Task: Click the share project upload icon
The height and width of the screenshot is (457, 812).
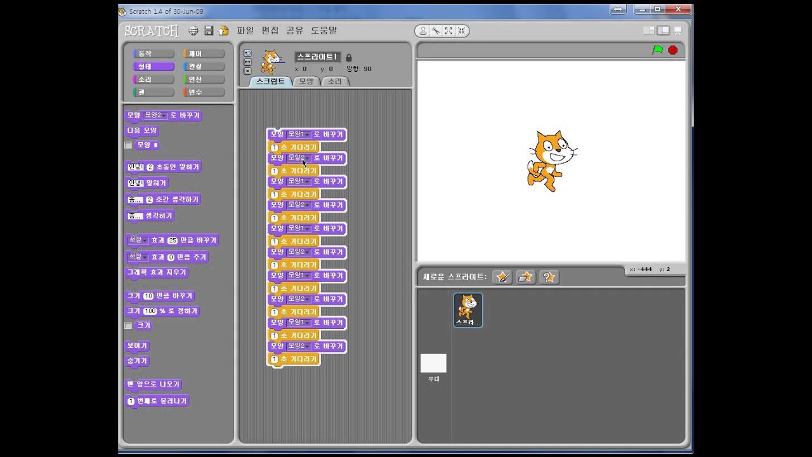Action: tap(223, 30)
